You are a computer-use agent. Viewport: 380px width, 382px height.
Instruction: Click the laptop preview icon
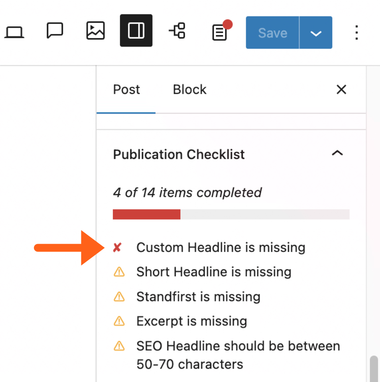[x=14, y=32]
